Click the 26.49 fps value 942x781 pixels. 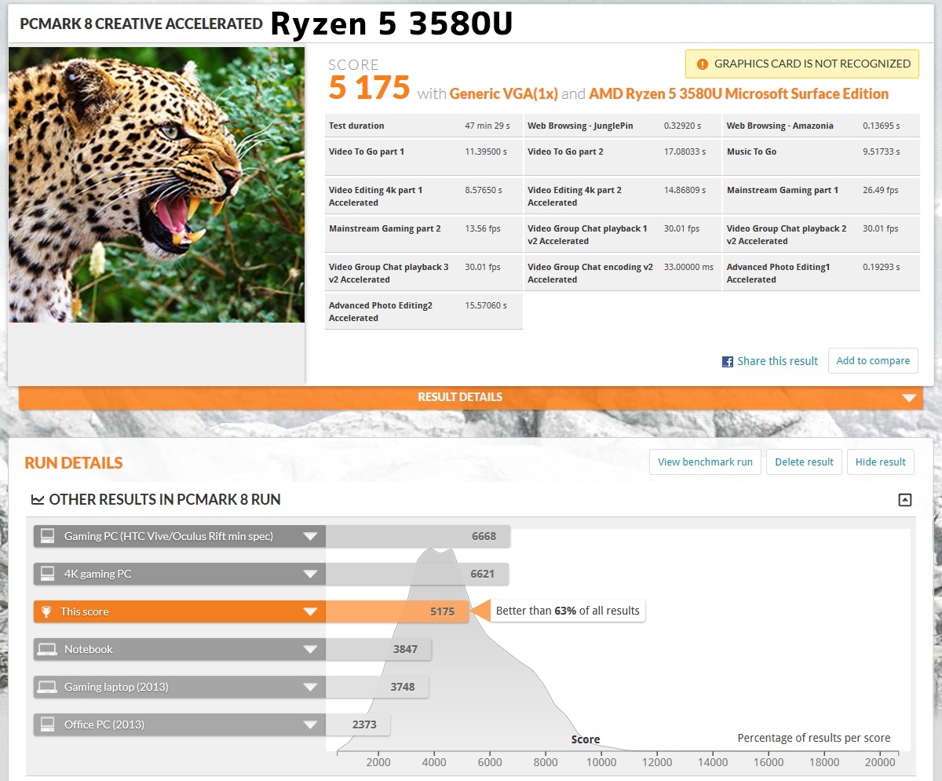(880, 190)
